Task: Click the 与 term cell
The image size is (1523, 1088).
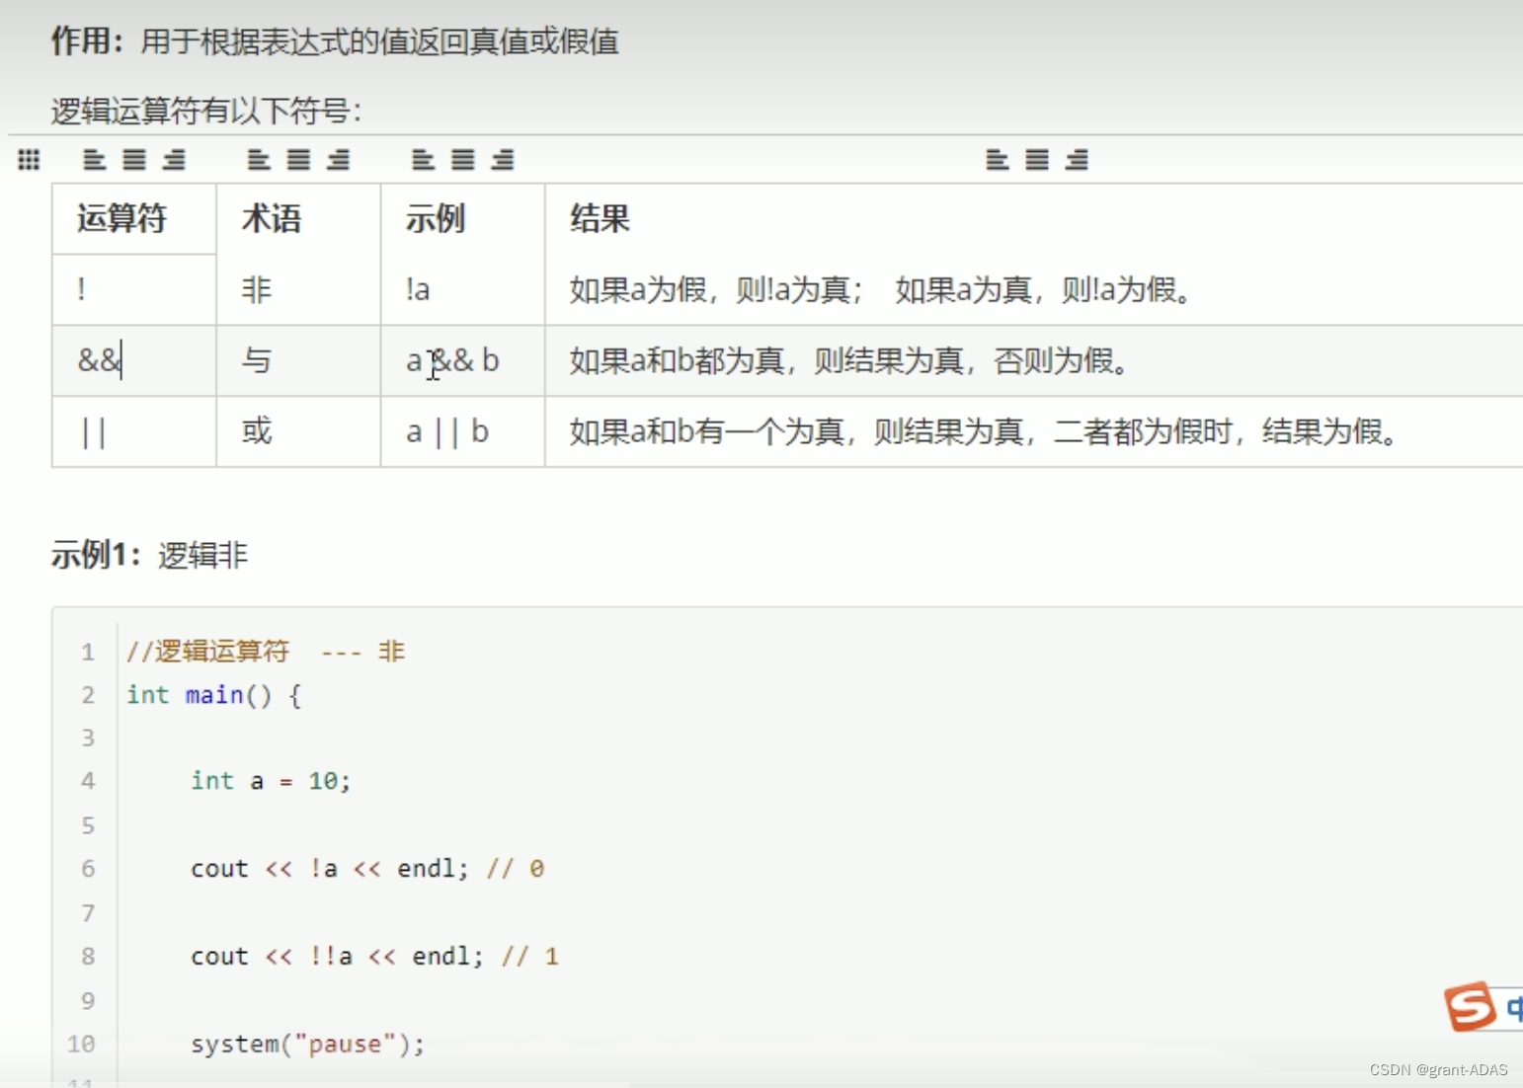Action: point(298,360)
